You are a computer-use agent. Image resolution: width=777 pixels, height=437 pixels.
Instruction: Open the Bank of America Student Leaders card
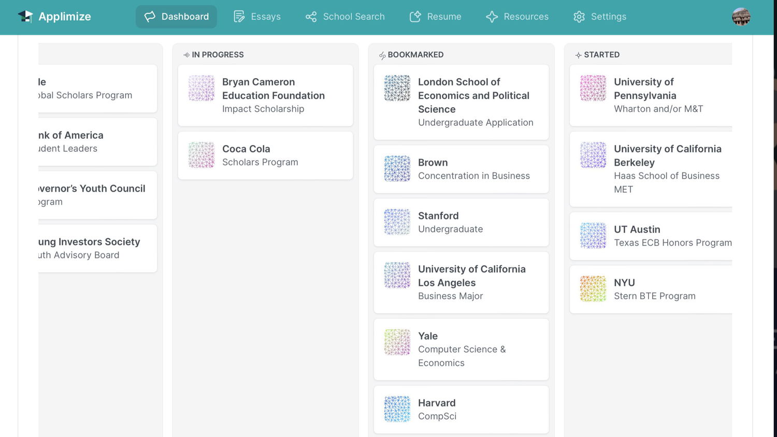[97, 142]
